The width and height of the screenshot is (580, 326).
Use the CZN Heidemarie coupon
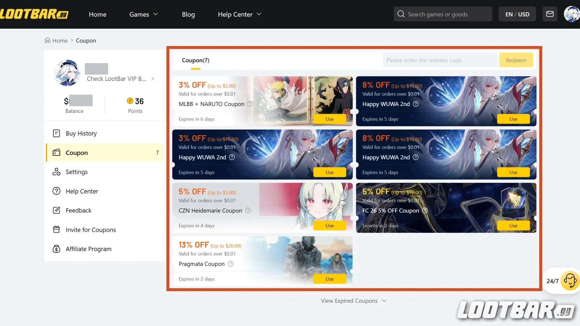click(330, 225)
